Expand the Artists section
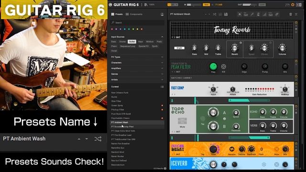306x172 pixels. (x=162, y=80)
